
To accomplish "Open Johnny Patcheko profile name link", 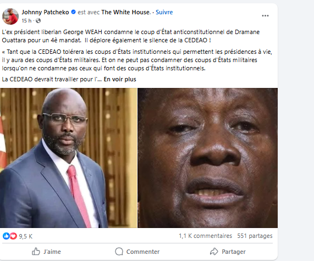I will coord(45,12).
